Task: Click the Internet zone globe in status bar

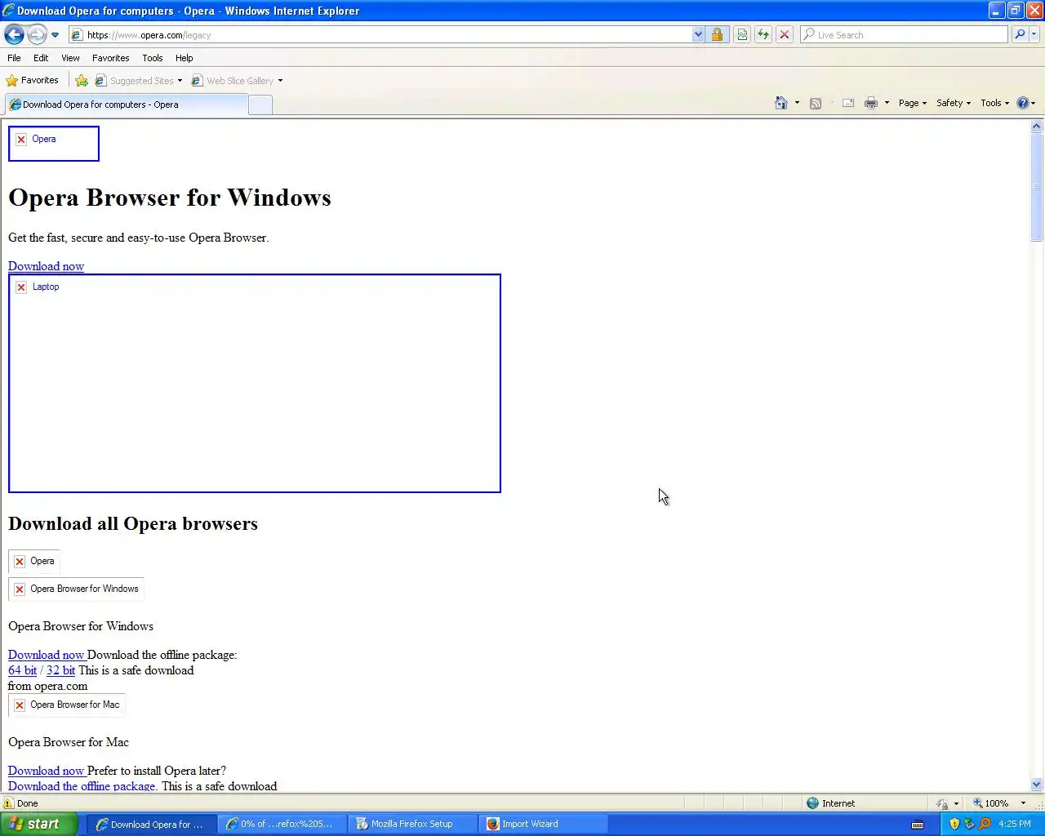Action: (x=812, y=803)
